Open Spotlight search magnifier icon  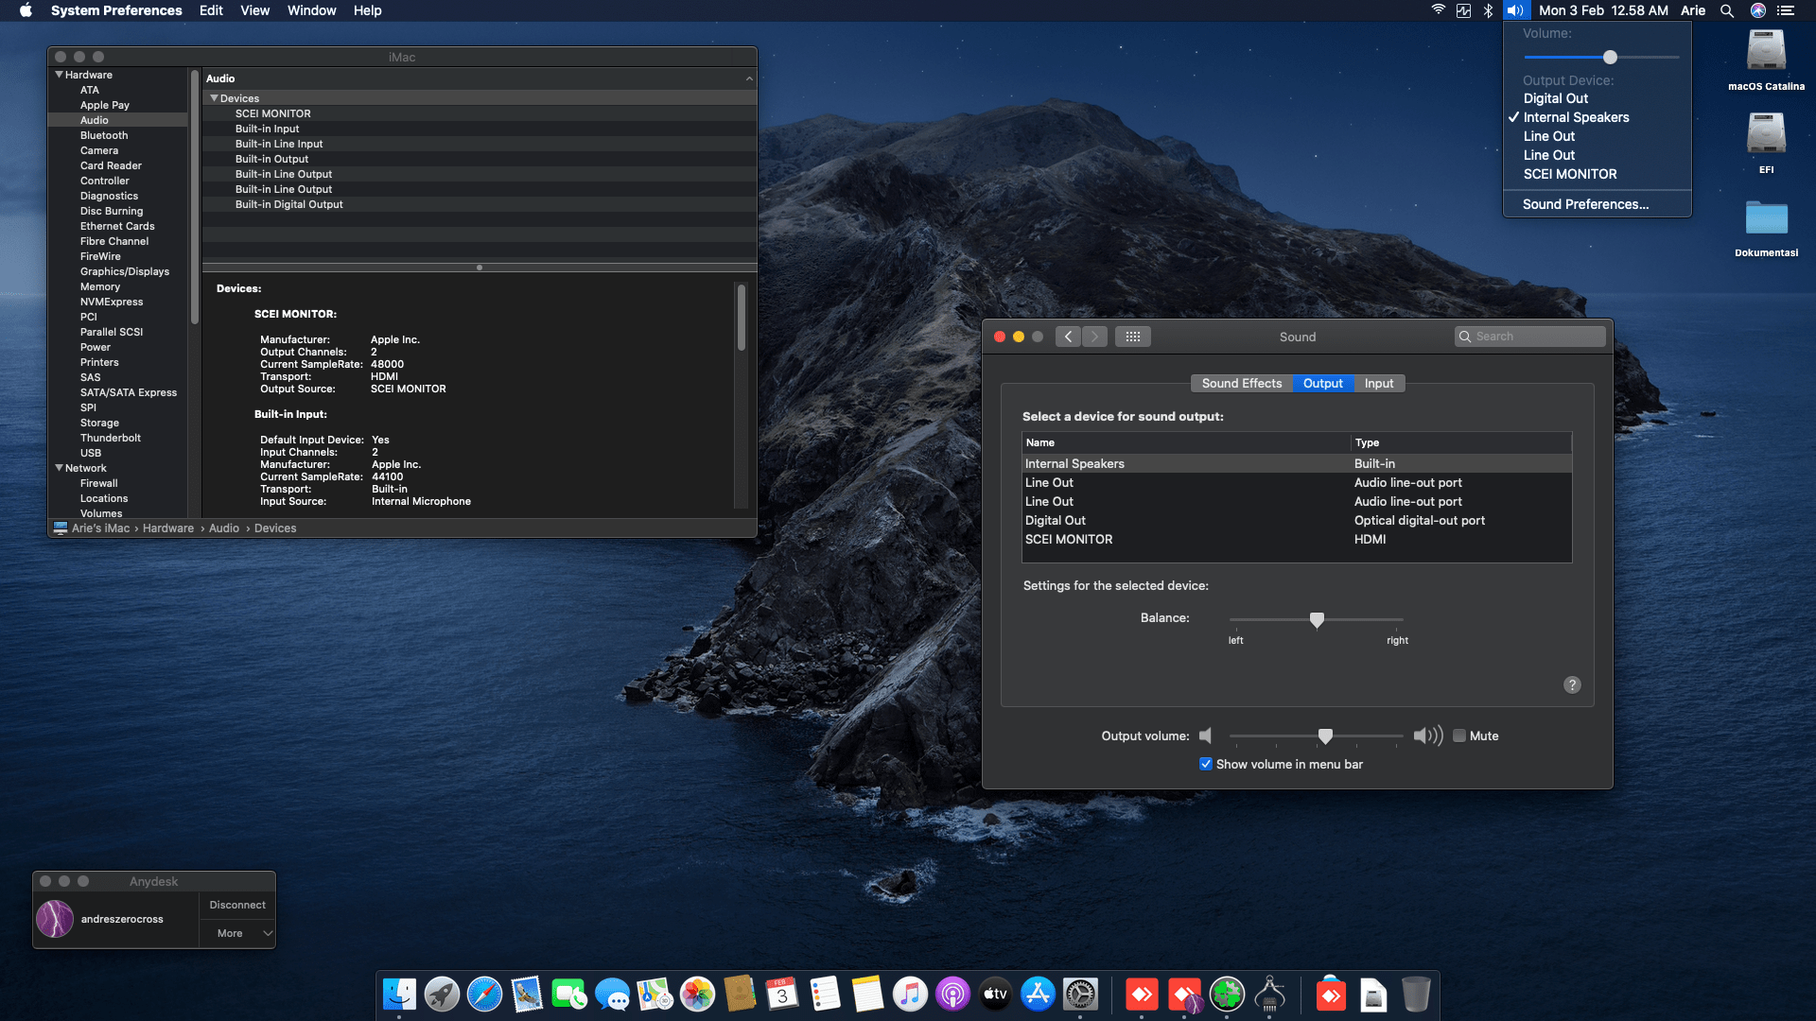pyautogui.click(x=1726, y=10)
